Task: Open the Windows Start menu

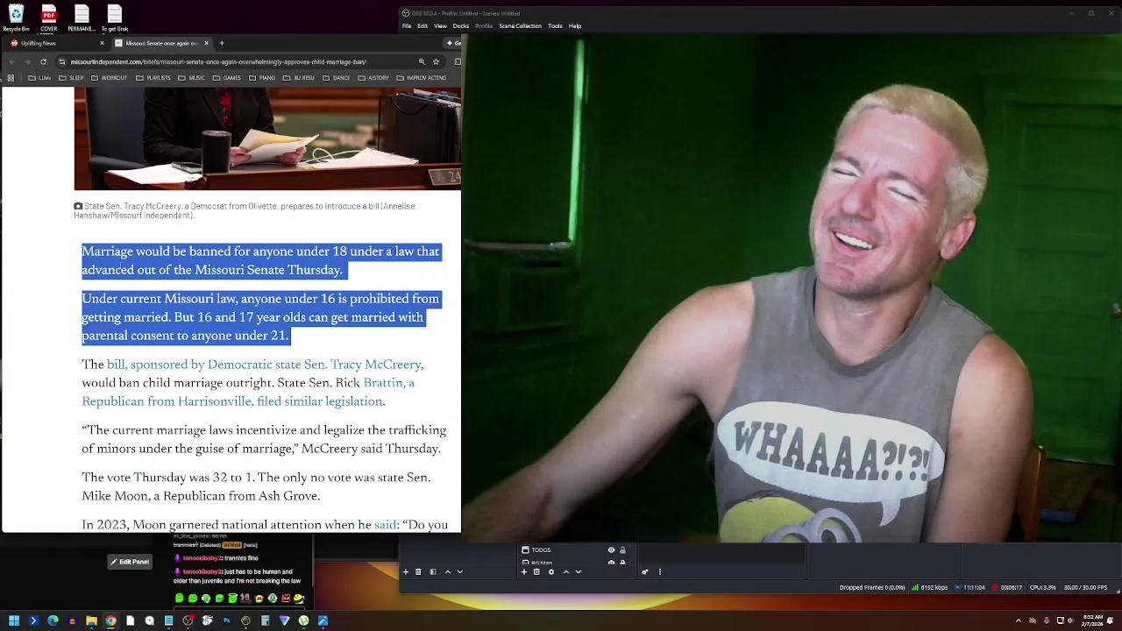Action: 14,620
